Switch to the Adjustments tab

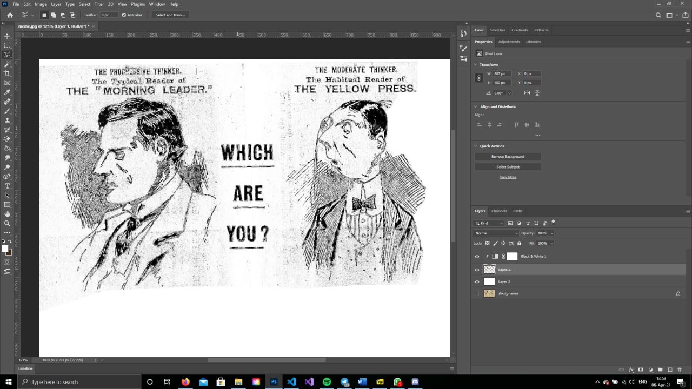coord(509,42)
